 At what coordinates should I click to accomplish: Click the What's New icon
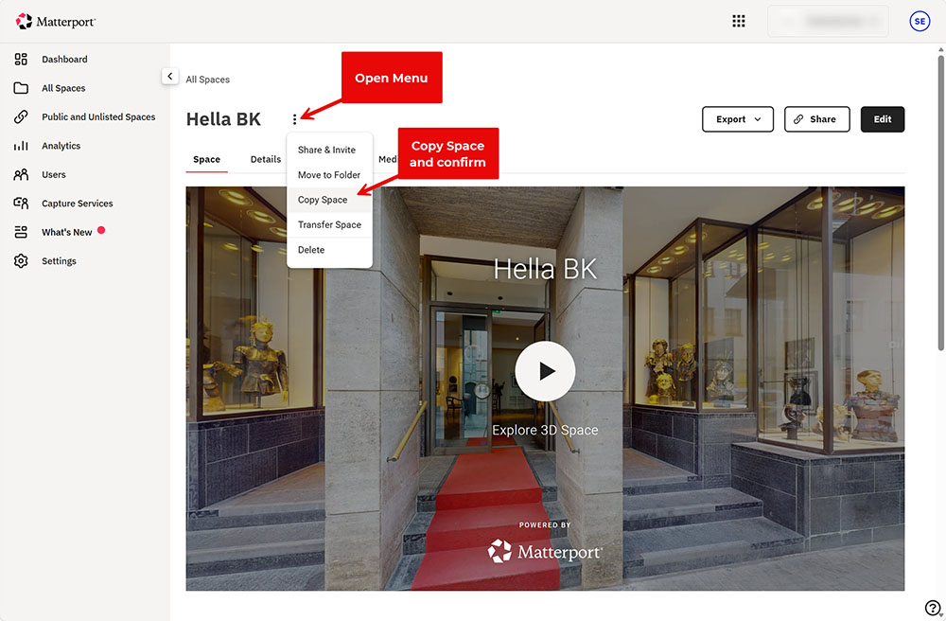tap(21, 232)
